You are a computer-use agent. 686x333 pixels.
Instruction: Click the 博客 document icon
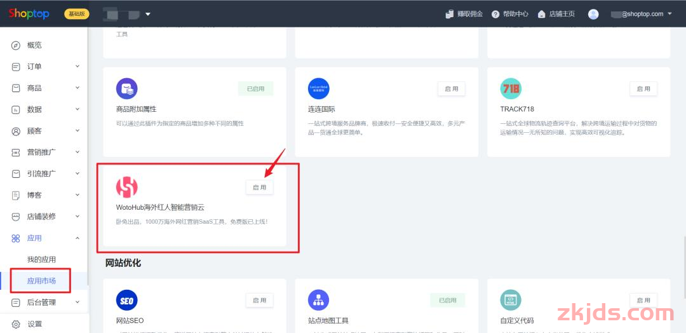pos(16,196)
